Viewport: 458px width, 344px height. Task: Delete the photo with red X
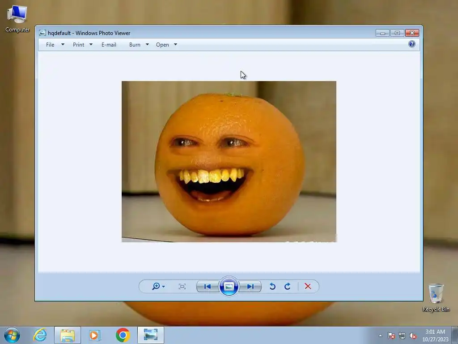(308, 286)
